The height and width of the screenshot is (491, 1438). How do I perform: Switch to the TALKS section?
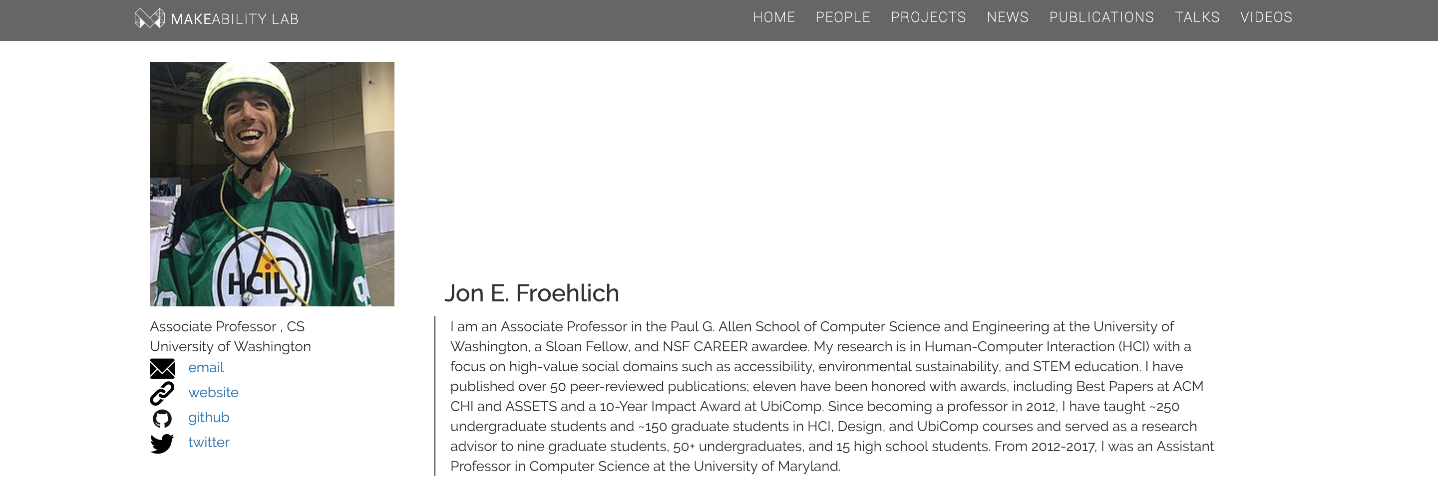(1197, 17)
